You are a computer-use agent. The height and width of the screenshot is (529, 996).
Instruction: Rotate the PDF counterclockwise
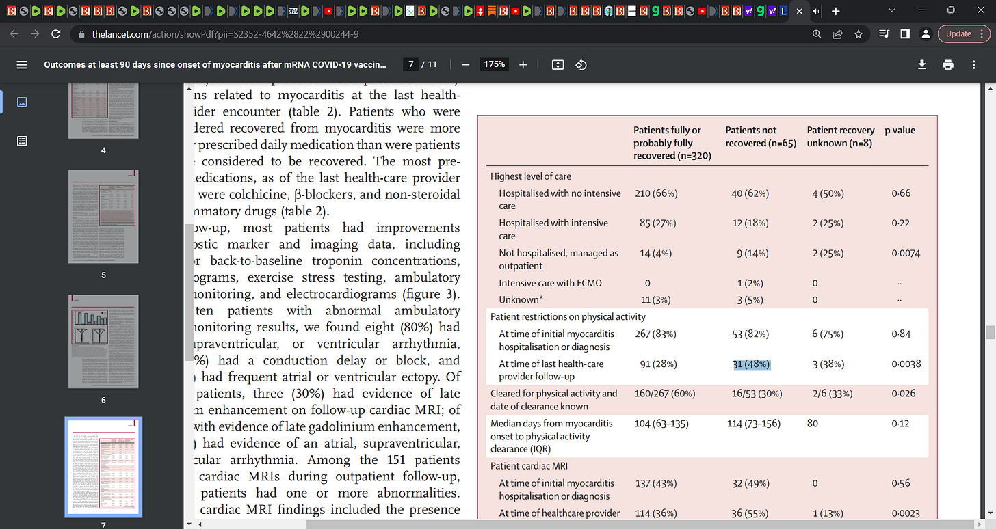pos(581,64)
